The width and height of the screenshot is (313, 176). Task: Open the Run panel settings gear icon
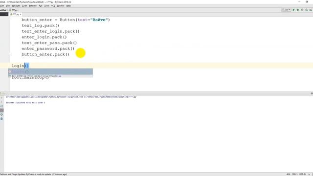pos(312,93)
